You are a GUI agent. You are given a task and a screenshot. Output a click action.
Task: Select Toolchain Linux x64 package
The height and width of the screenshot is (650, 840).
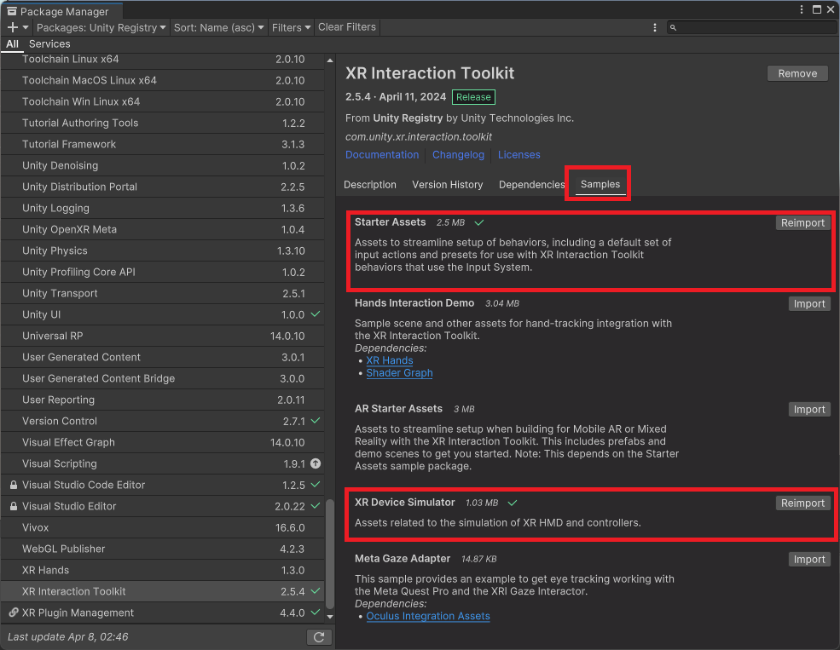tap(162, 60)
